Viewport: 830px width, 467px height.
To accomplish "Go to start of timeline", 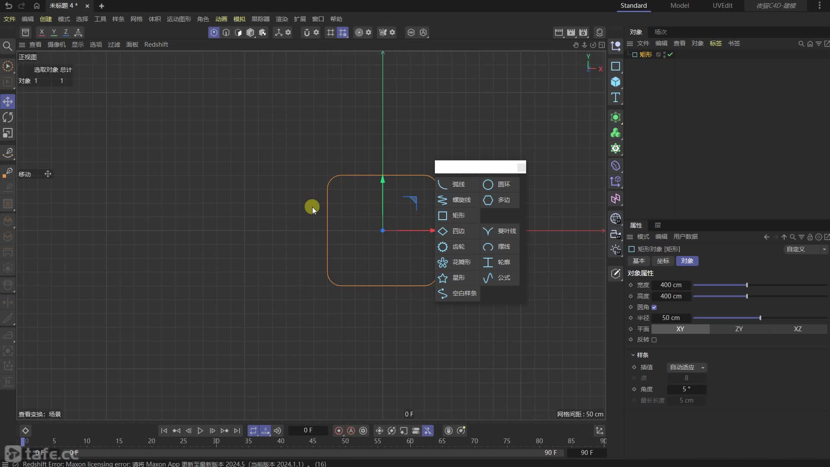I will tap(164, 431).
